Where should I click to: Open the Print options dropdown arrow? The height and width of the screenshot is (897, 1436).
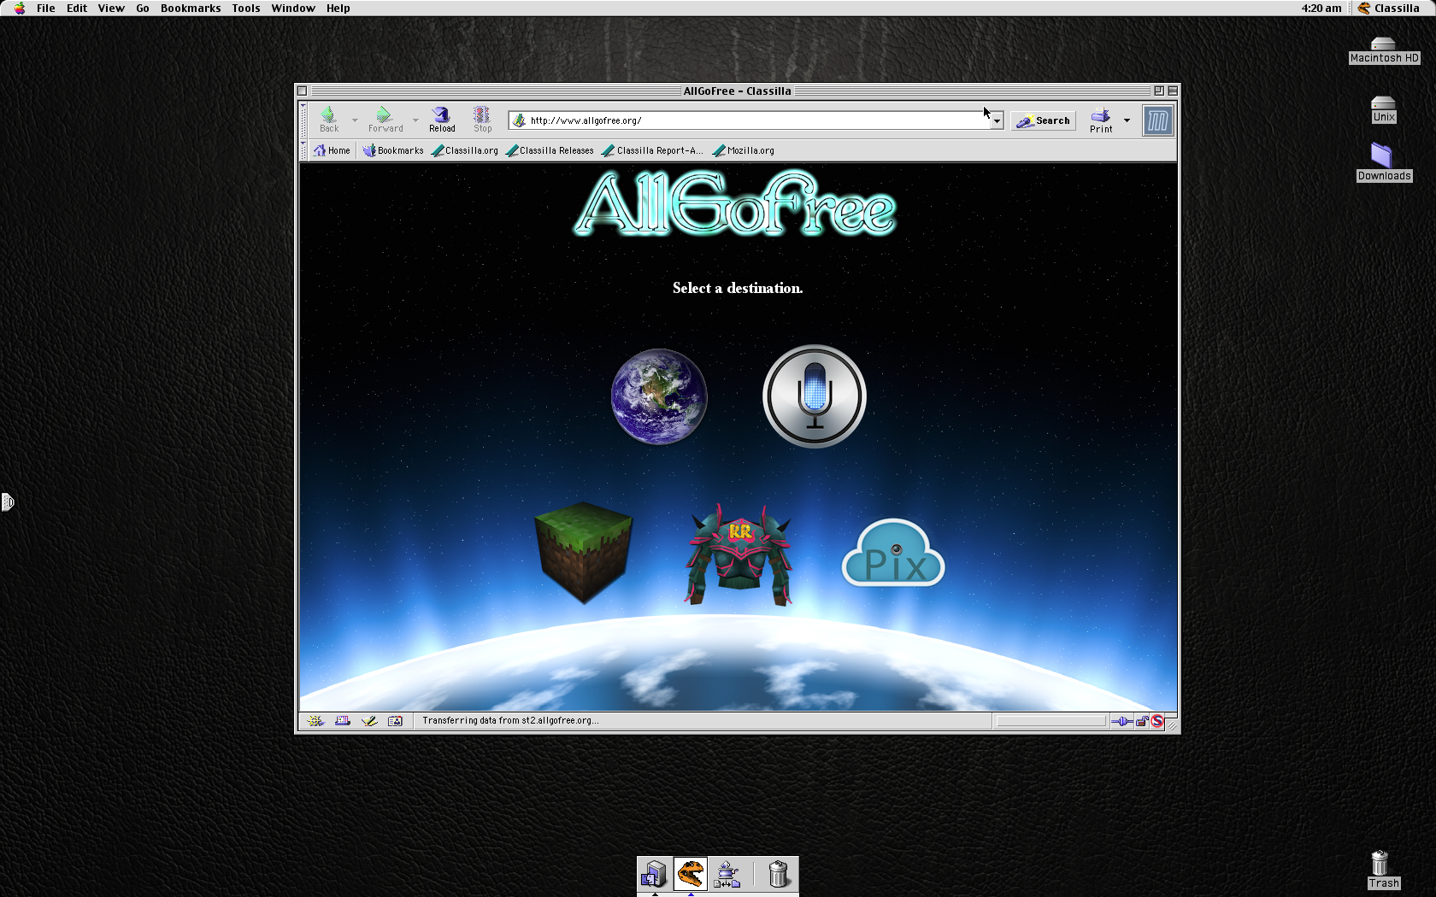(1127, 120)
